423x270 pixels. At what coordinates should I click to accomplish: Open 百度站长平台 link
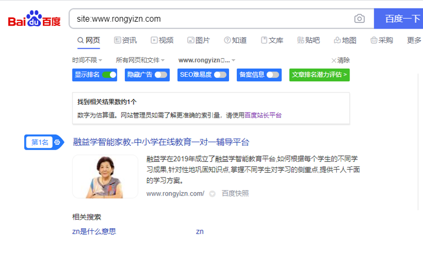263,115
